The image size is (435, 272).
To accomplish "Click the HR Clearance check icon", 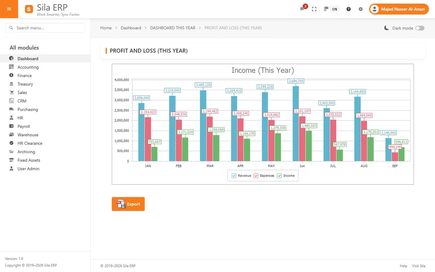I will click(x=11, y=143).
